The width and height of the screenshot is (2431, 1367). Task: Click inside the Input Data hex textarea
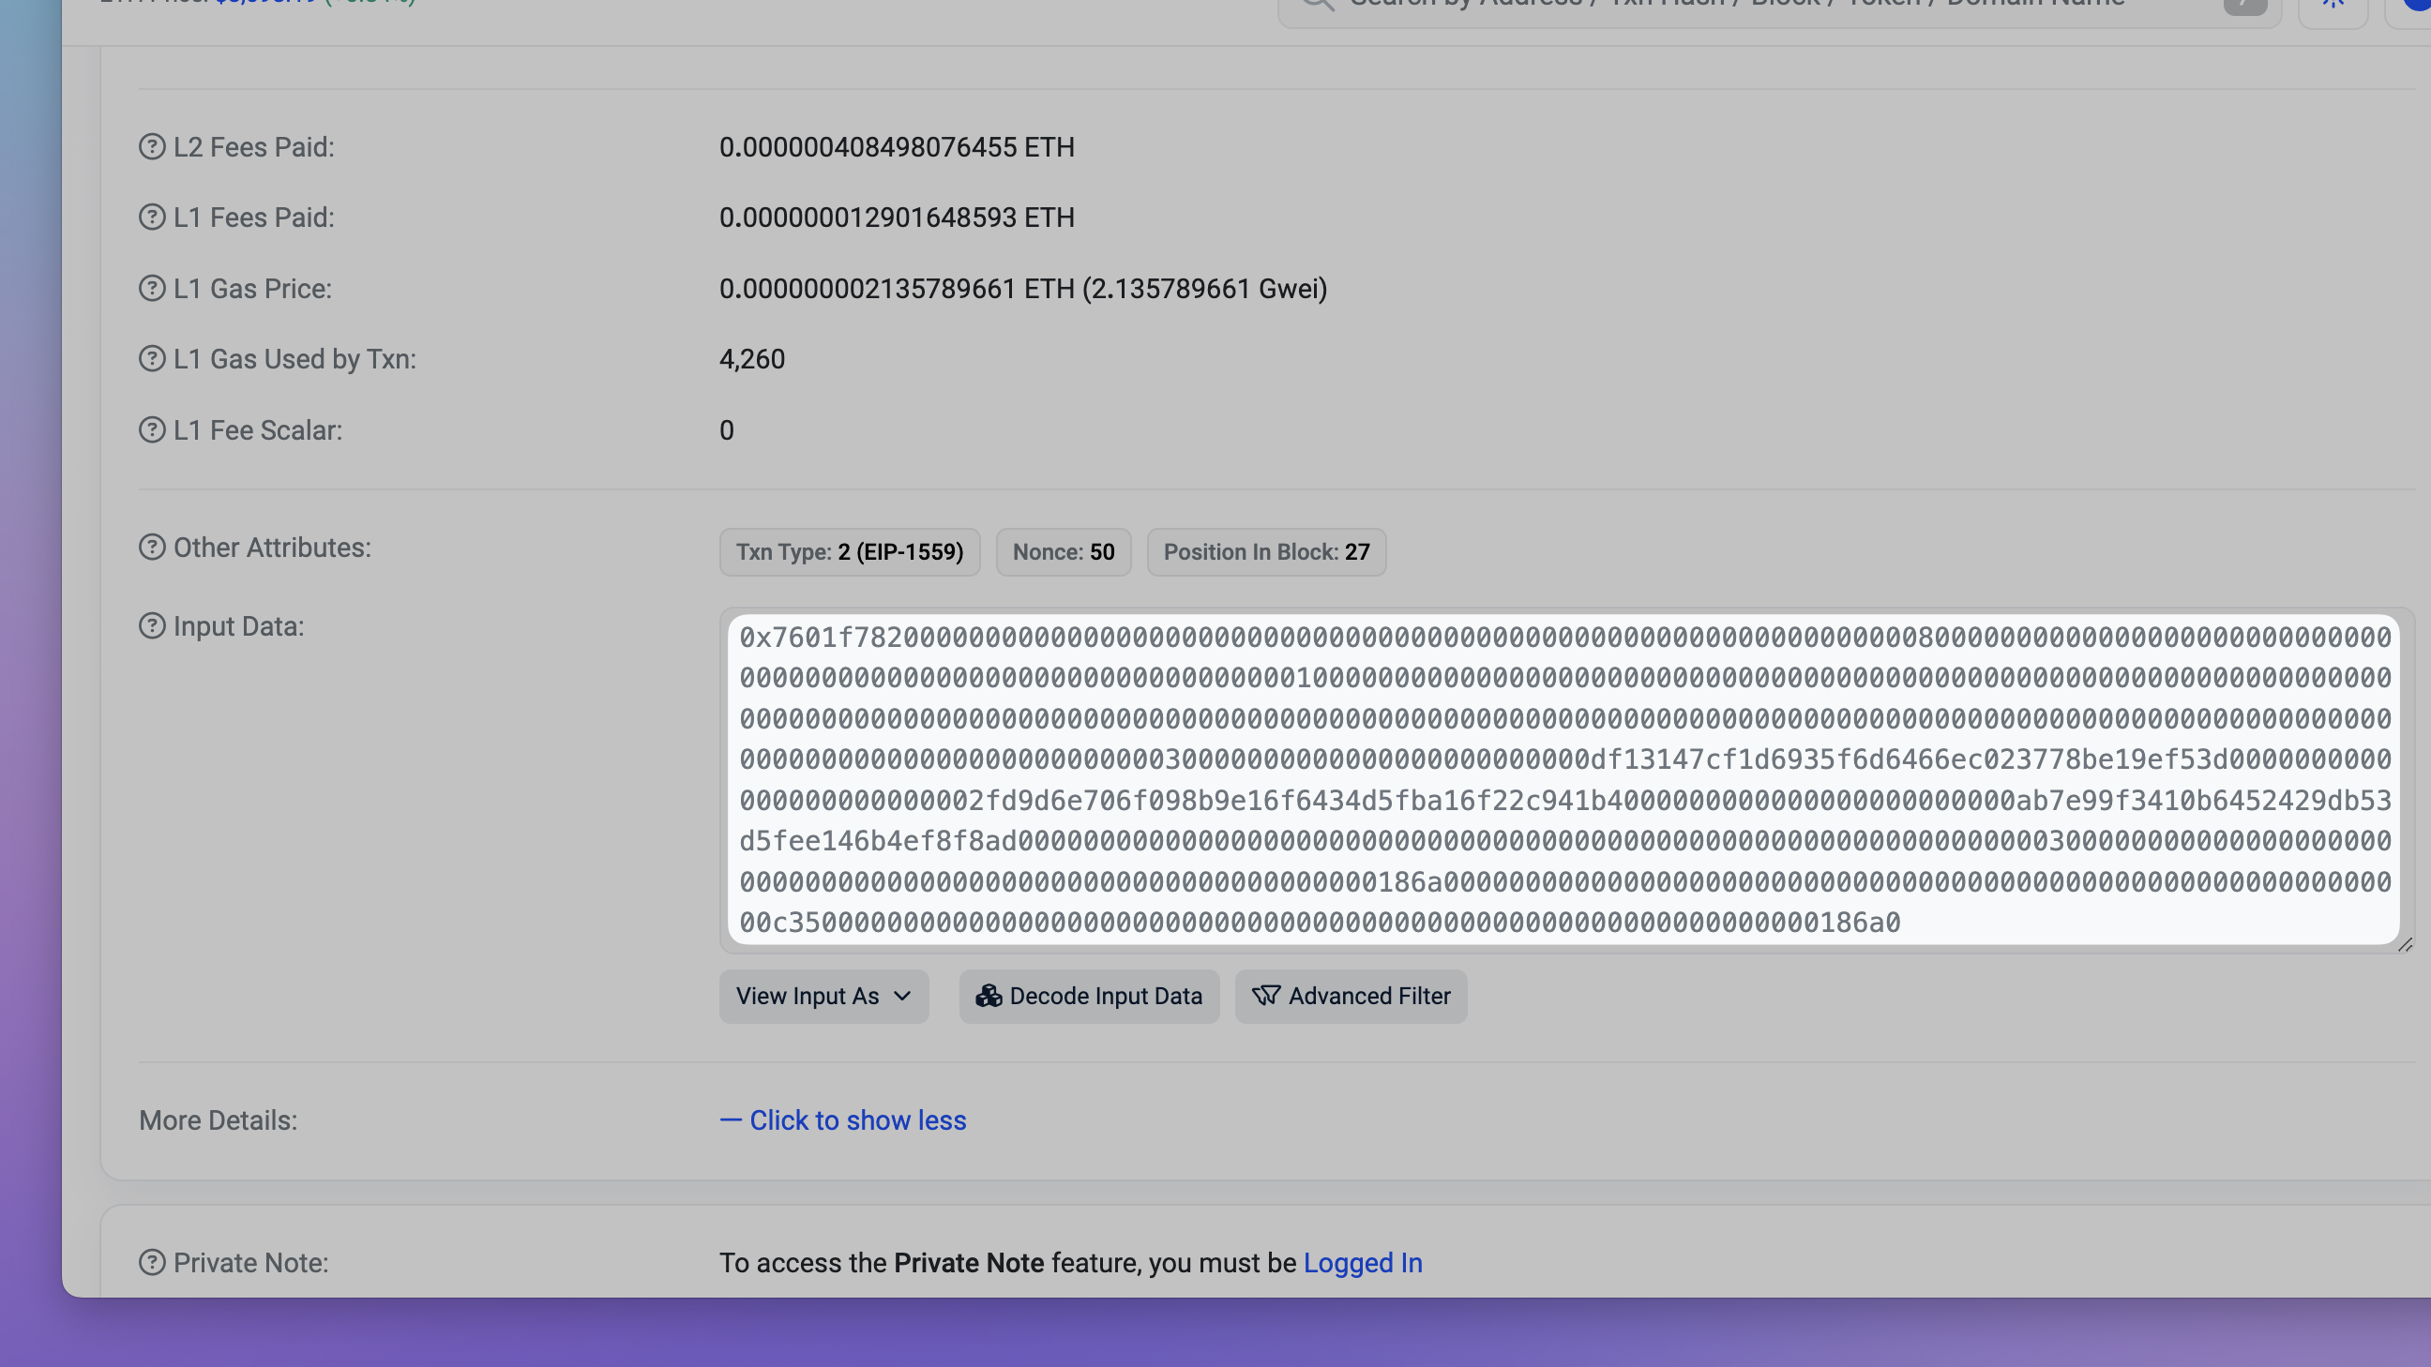(x=1563, y=779)
